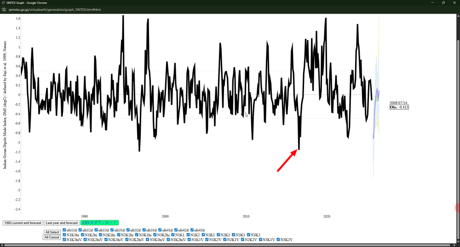Uncheck the N2K2 checkbox
The image size is (460, 247).
point(218,235)
